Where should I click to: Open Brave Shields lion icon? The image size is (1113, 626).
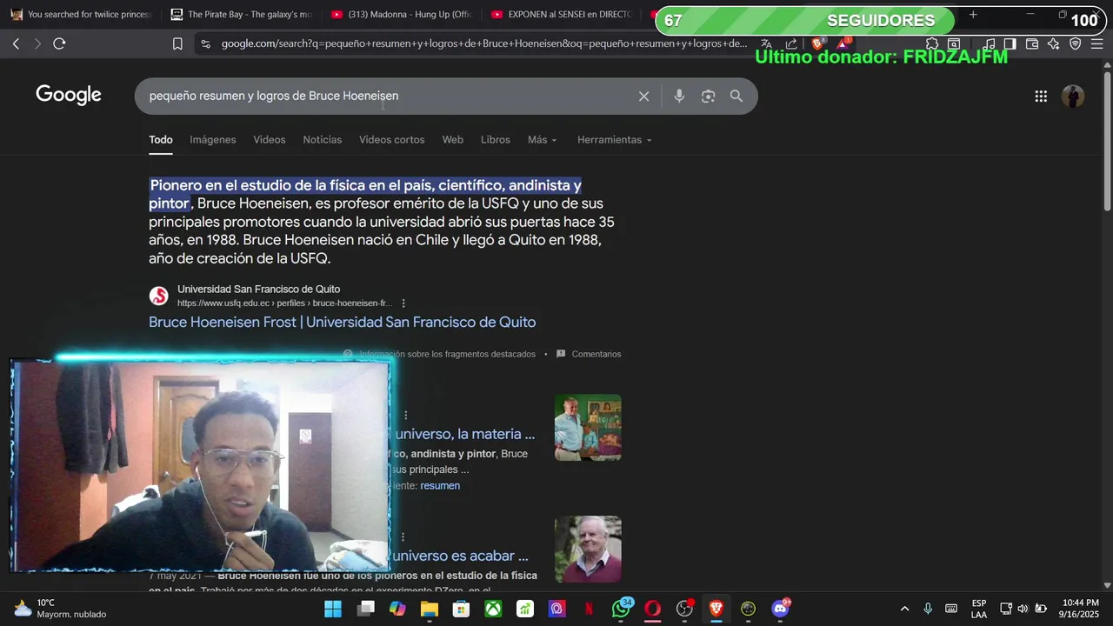pyautogui.click(x=817, y=43)
